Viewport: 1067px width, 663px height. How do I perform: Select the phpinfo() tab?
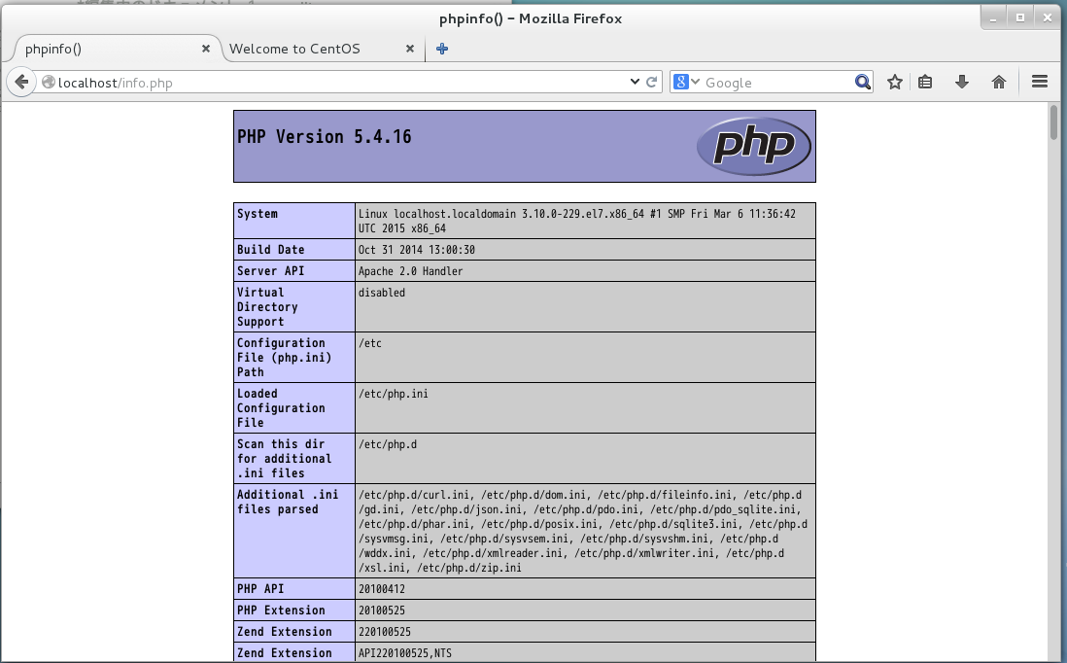click(107, 48)
